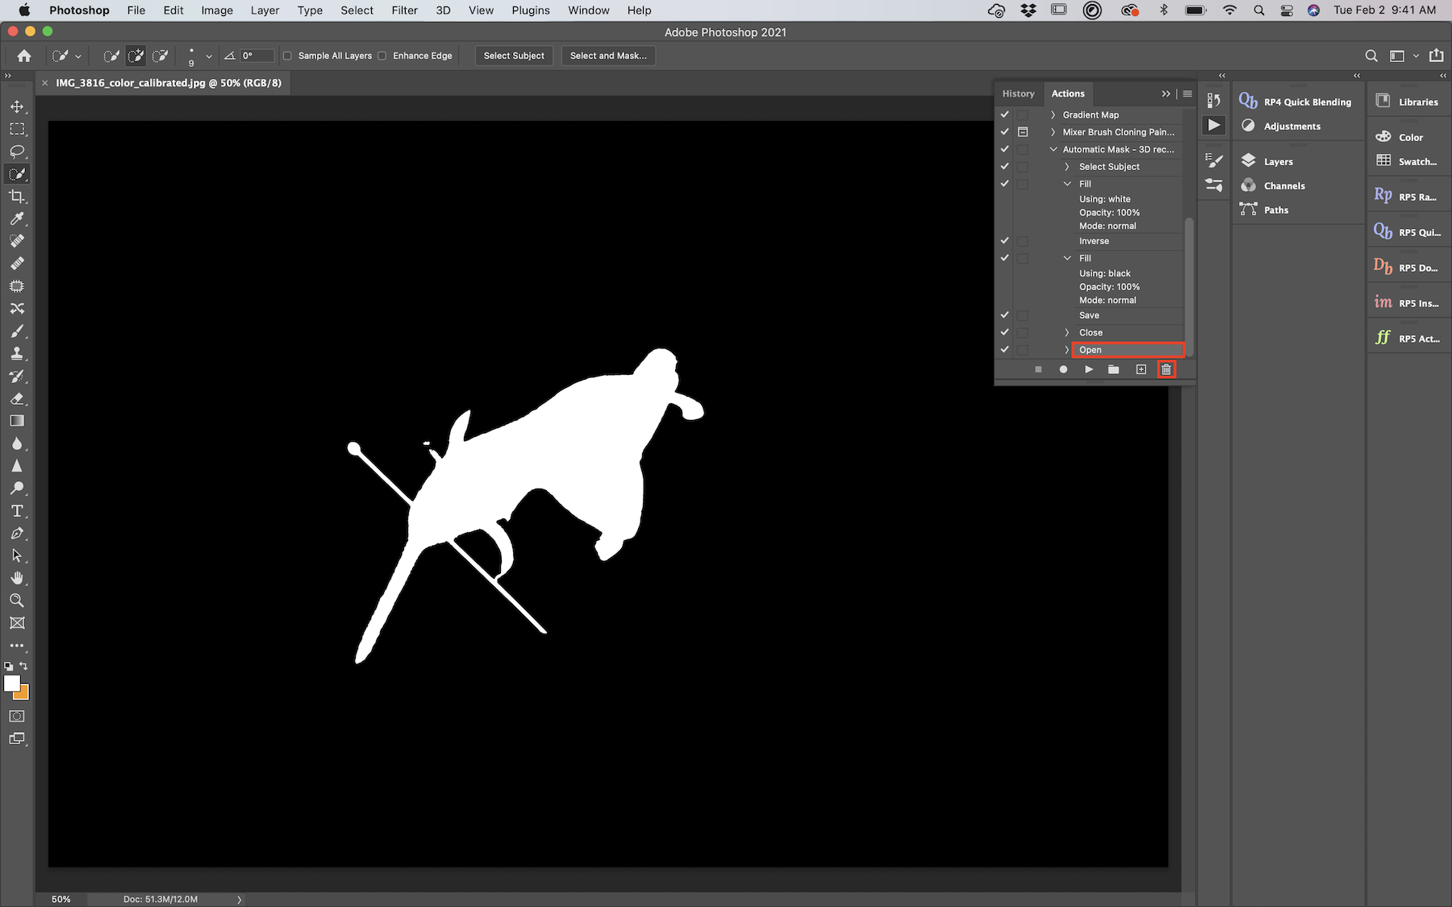Select the Gradient tool
1452x907 pixels.
(17, 421)
